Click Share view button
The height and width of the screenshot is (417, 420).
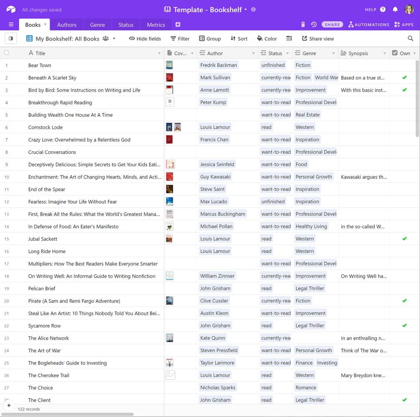pyautogui.click(x=318, y=38)
